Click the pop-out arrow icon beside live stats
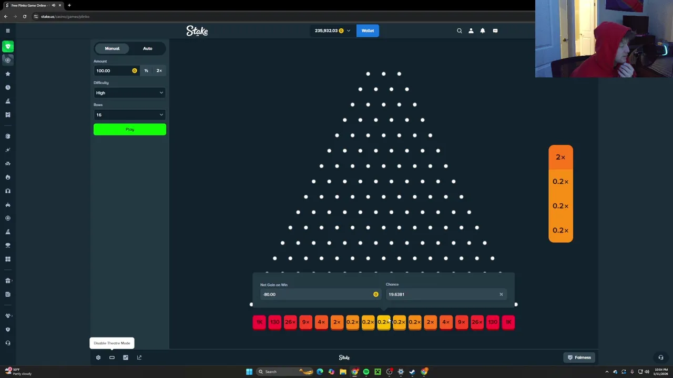The width and height of the screenshot is (673, 378). tap(139, 358)
